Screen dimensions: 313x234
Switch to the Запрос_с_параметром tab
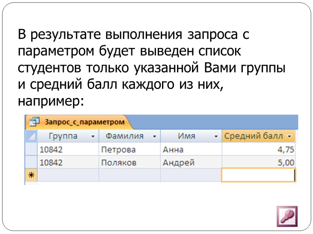click(85, 122)
